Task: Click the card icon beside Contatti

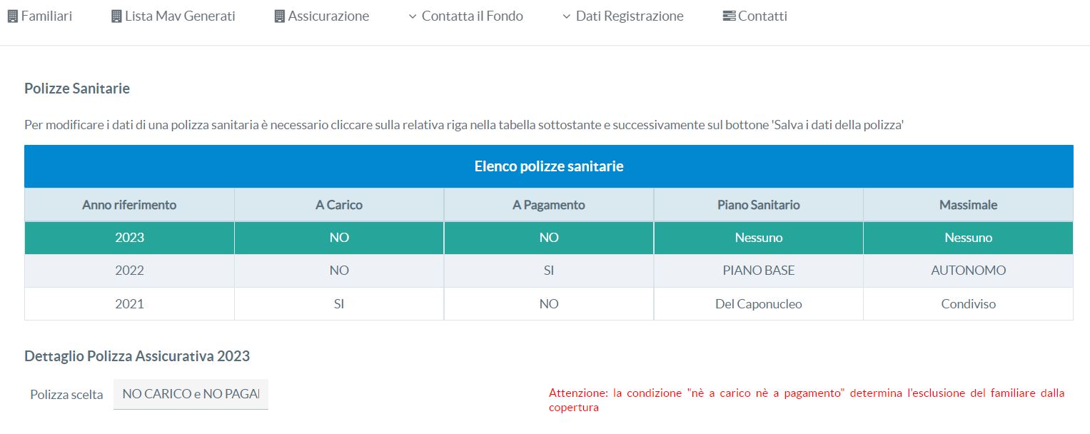Action: (729, 16)
